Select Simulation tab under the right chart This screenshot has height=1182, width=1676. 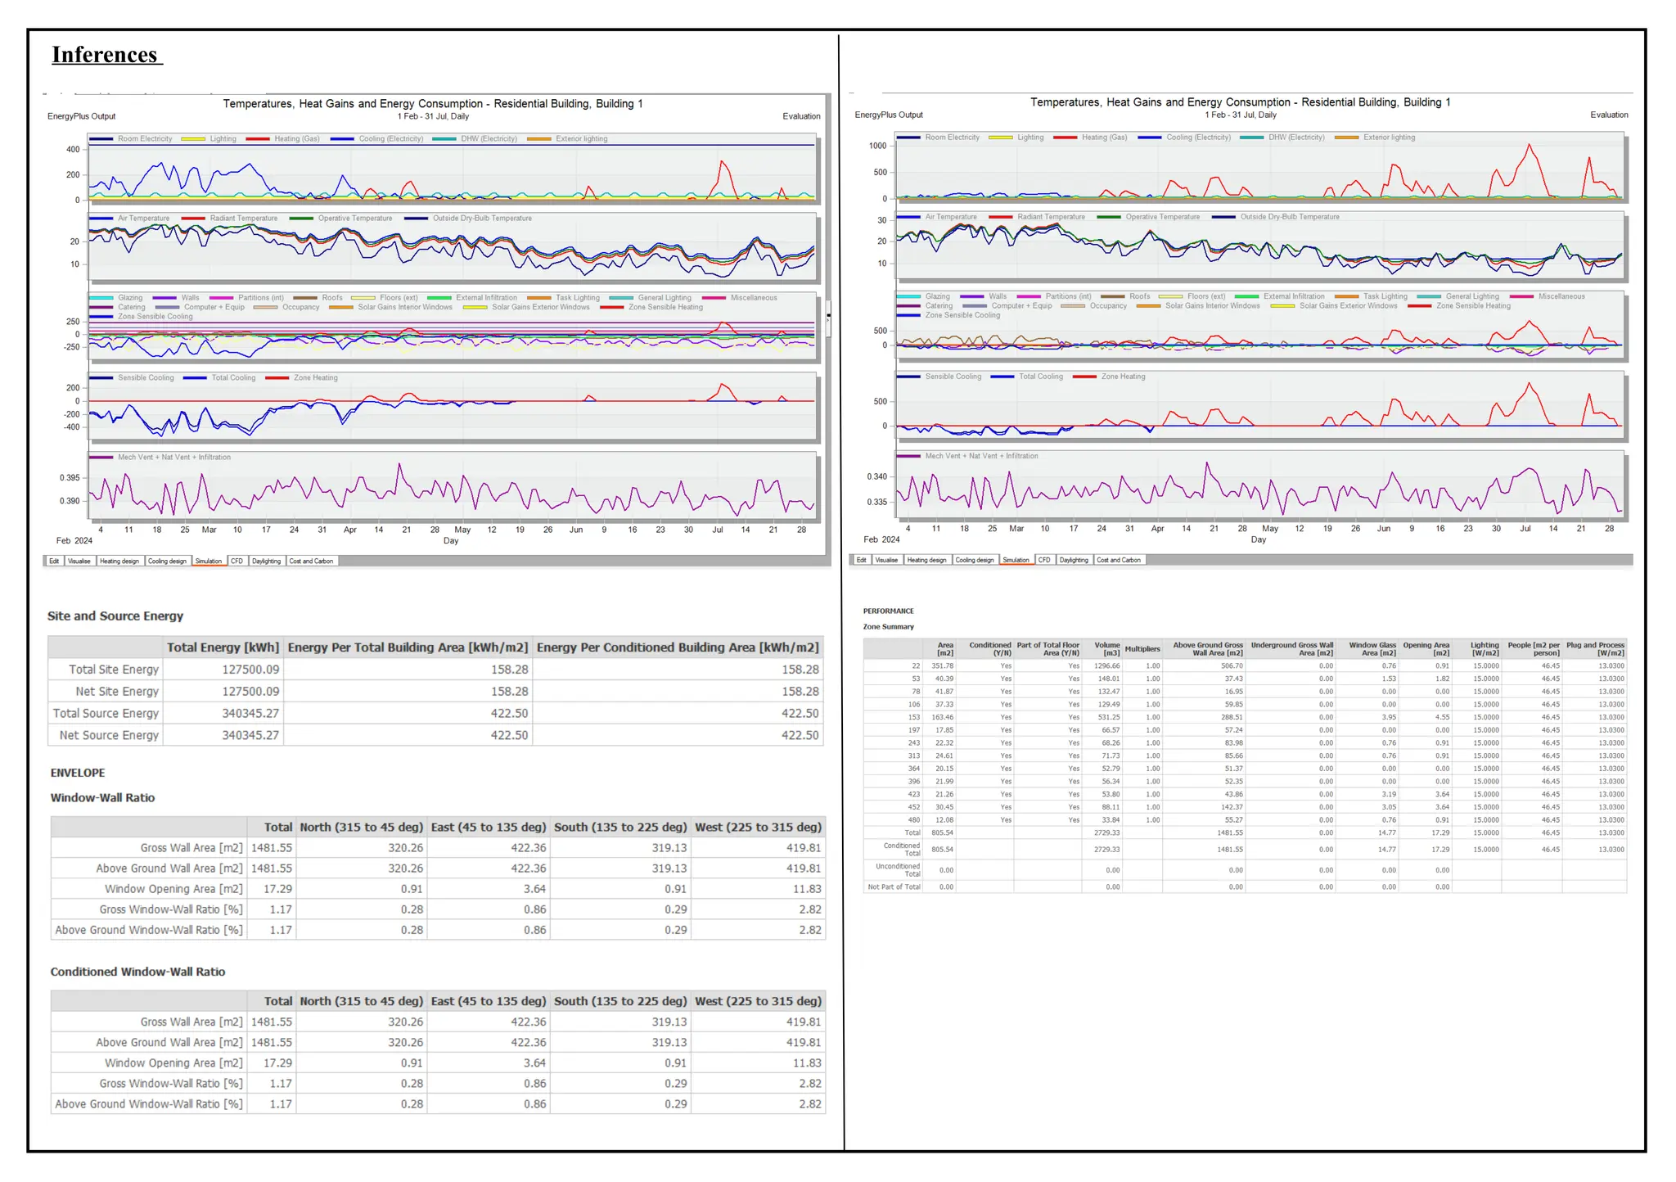(1016, 561)
